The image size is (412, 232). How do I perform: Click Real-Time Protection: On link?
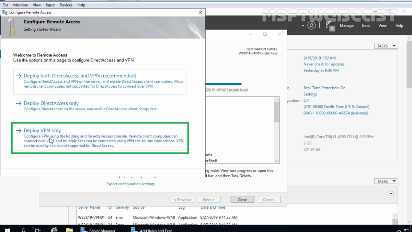tap(324, 88)
